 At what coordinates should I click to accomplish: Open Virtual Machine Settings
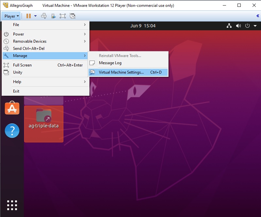click(x=128, y=72)
